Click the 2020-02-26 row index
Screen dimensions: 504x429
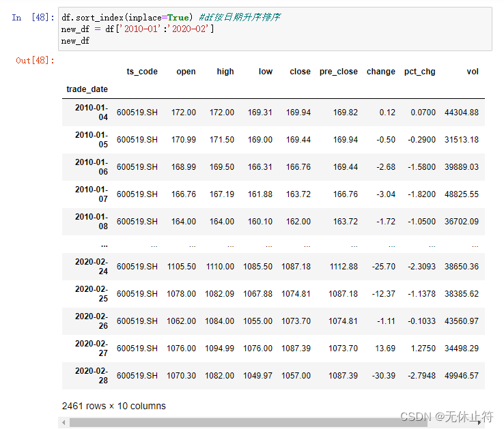pos(92,321)
